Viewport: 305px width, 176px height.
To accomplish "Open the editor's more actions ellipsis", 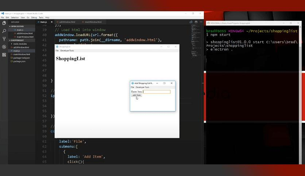I will tap(201, 22).
